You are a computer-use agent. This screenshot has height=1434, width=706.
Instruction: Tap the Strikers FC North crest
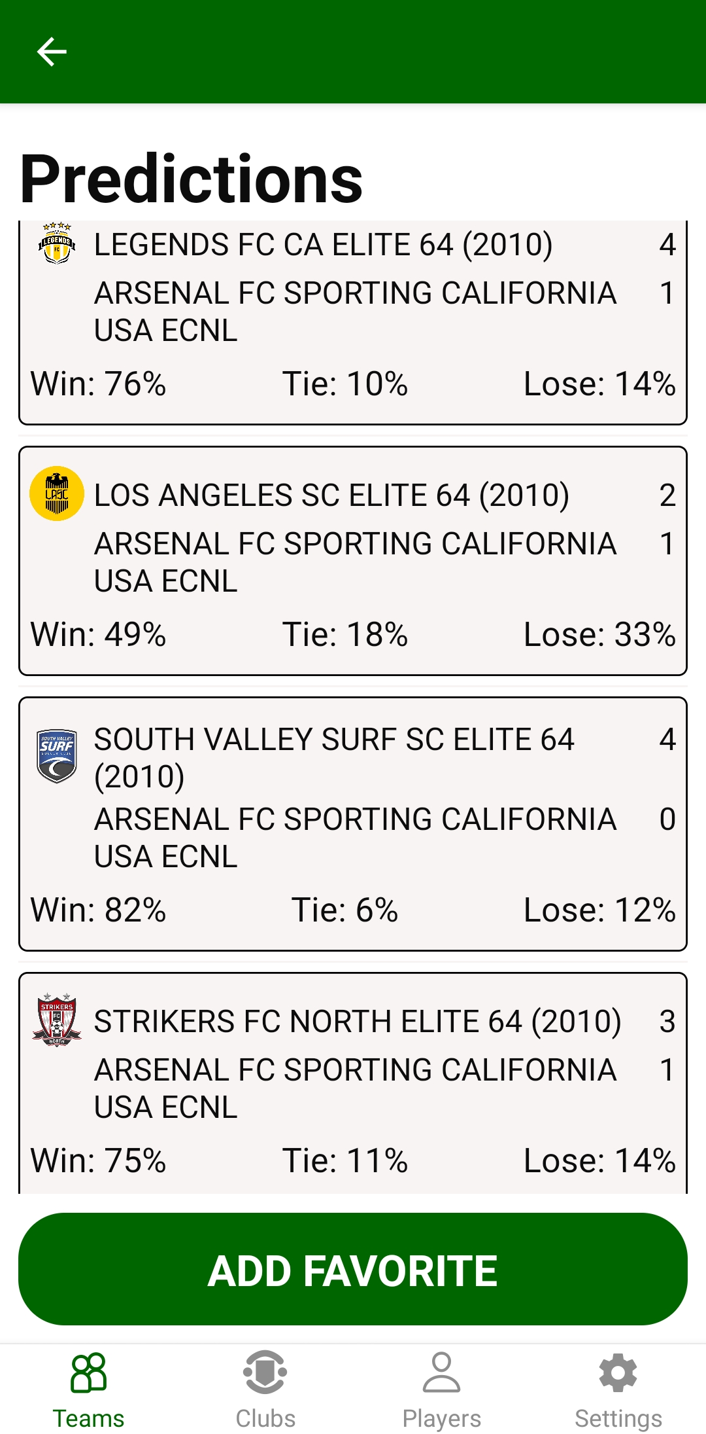[x=57, y=1020]
